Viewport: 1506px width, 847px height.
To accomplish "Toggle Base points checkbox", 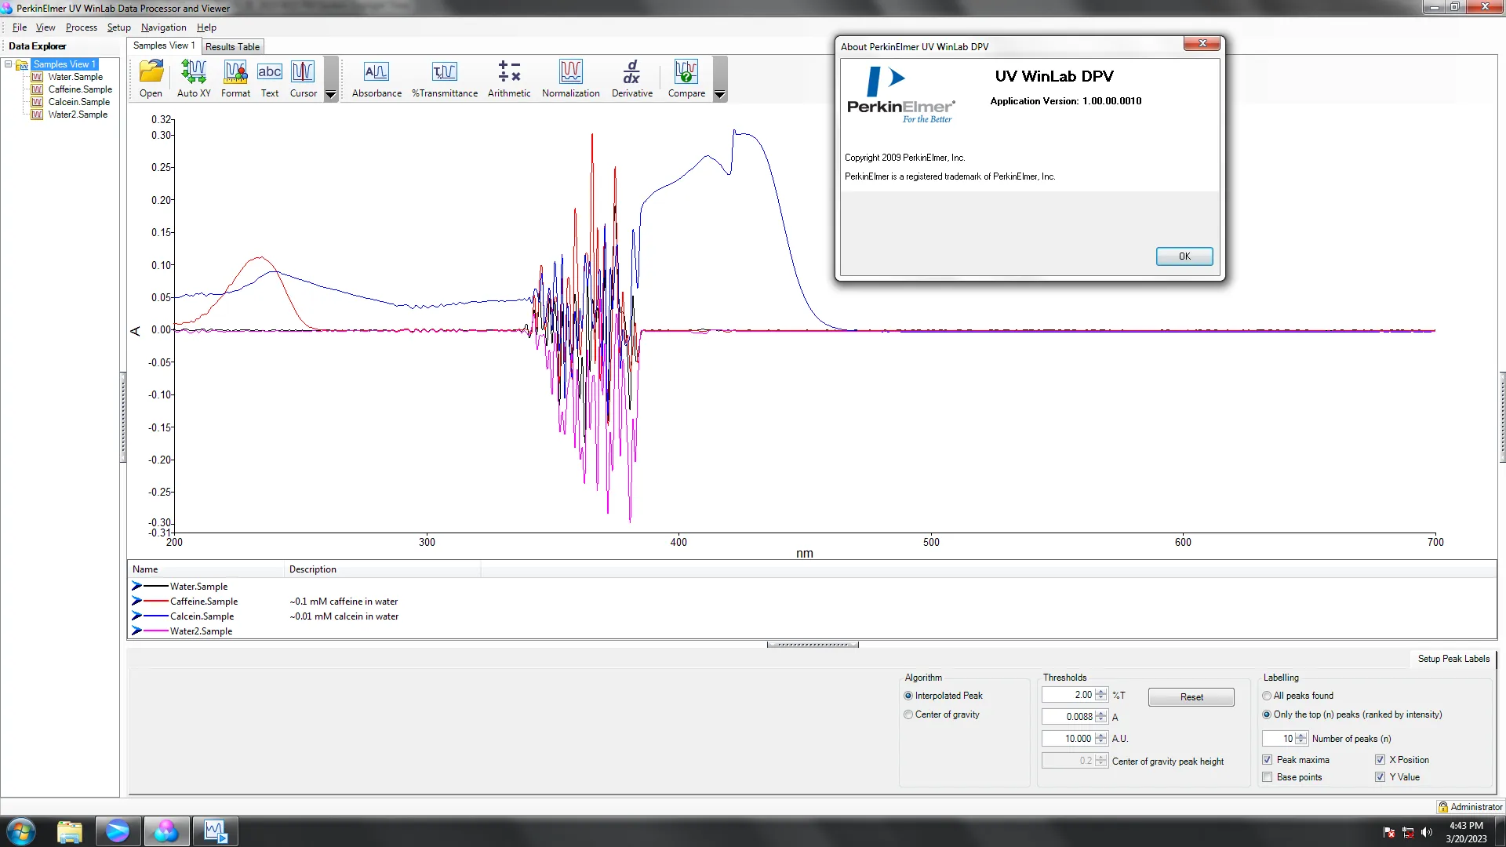I will 1268,777.
